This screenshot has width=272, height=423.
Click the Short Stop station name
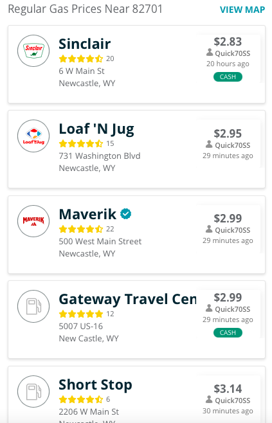(96, 384)
